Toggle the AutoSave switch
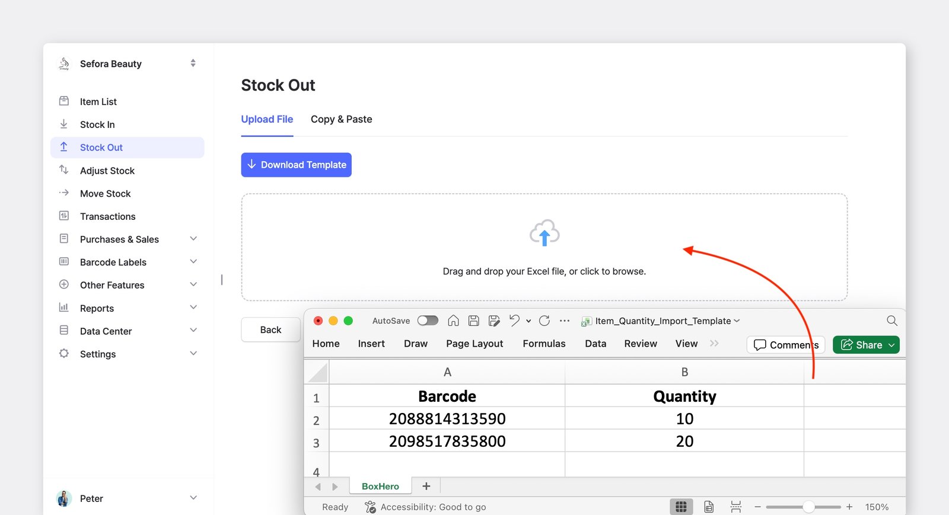Screen dimensions: 949x515 pyautogui.click(x=428, y=321)
